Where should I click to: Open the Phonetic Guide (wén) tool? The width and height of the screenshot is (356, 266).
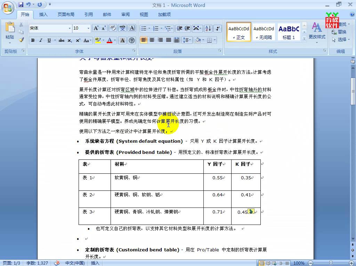tap(122, 28)
